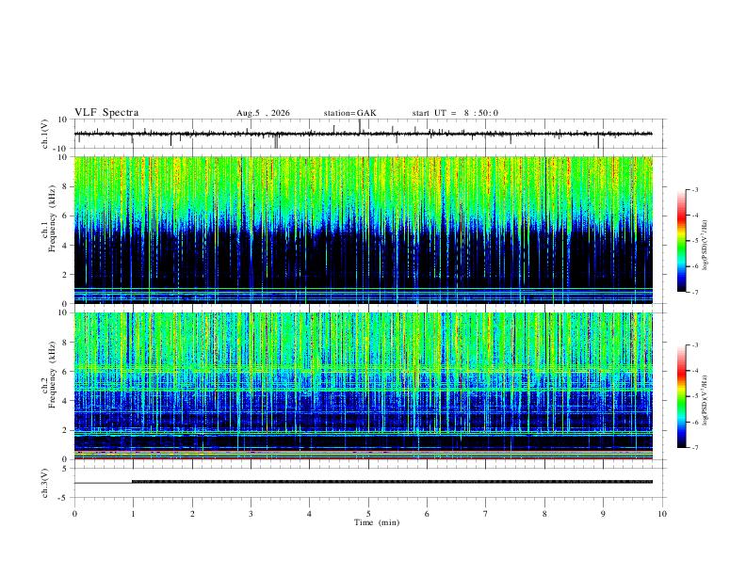Click the 'start UT = 8:50:0' text

click(x=455, y=113)
